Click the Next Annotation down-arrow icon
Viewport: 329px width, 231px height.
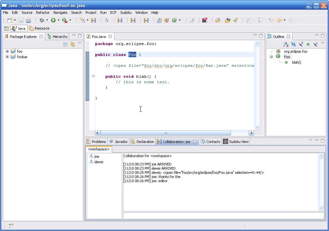point(248,20)
